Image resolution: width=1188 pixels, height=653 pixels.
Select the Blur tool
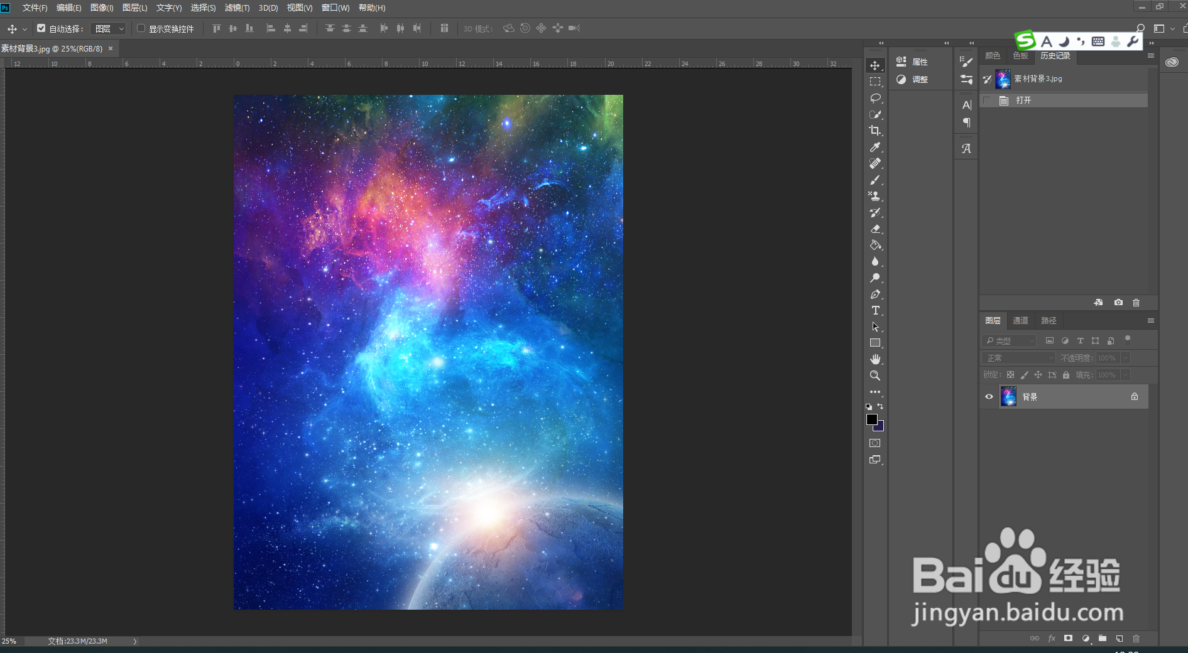pyautogui.click(x=875, y=261)
